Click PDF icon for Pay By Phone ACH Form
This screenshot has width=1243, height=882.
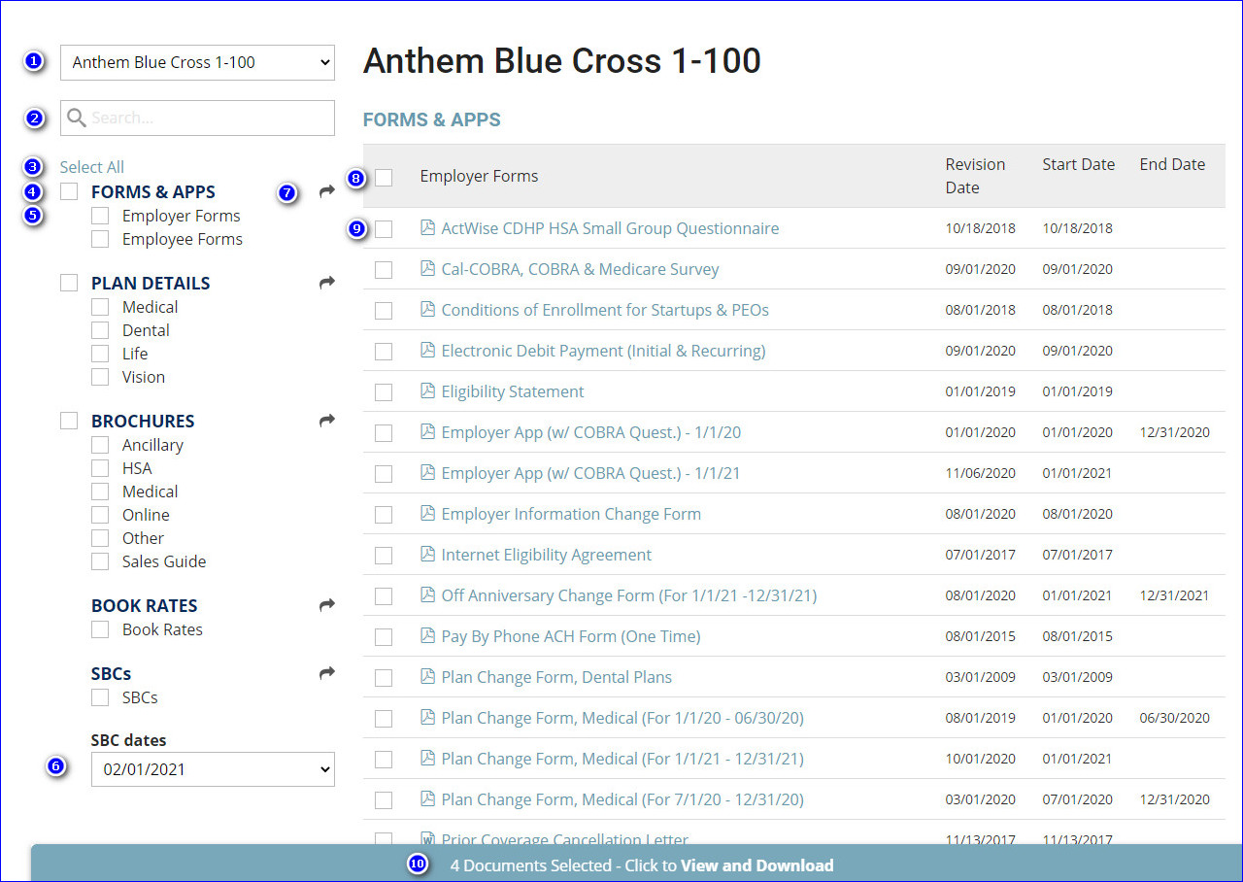click(427, 635)
